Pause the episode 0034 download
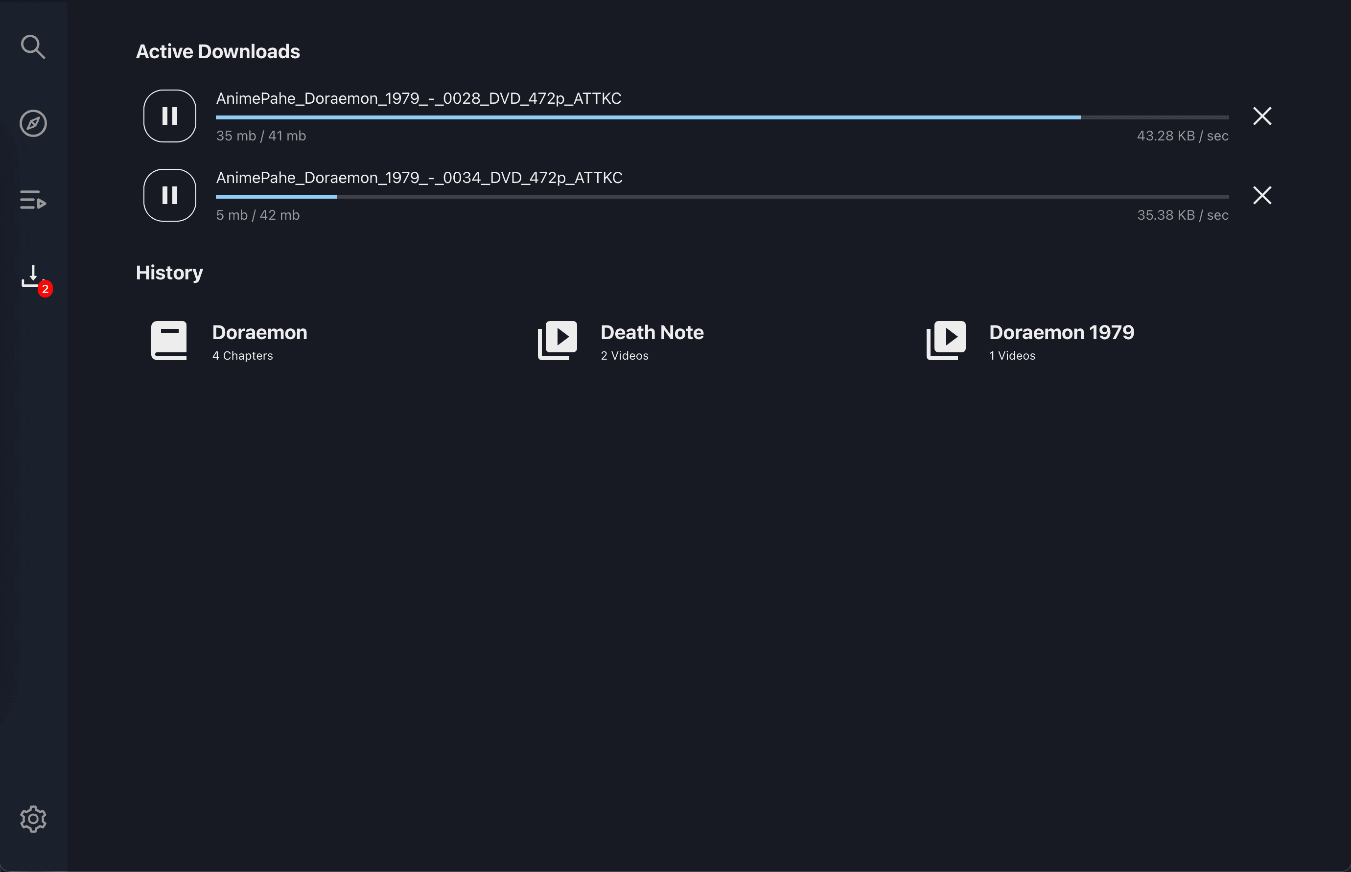This screenshot has width=1351, height=872. (169, 195)
